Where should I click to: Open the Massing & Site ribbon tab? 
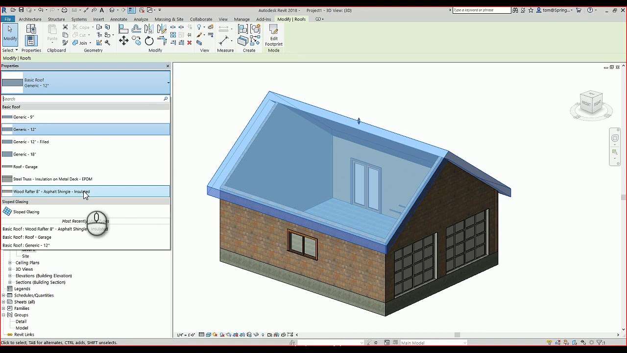tap(169, 19)
